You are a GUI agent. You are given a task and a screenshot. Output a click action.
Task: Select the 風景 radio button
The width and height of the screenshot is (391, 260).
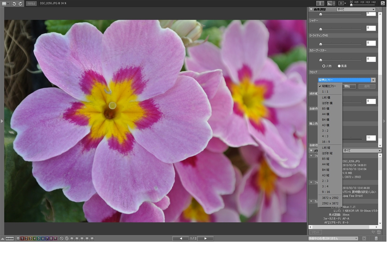coord(339,66)
